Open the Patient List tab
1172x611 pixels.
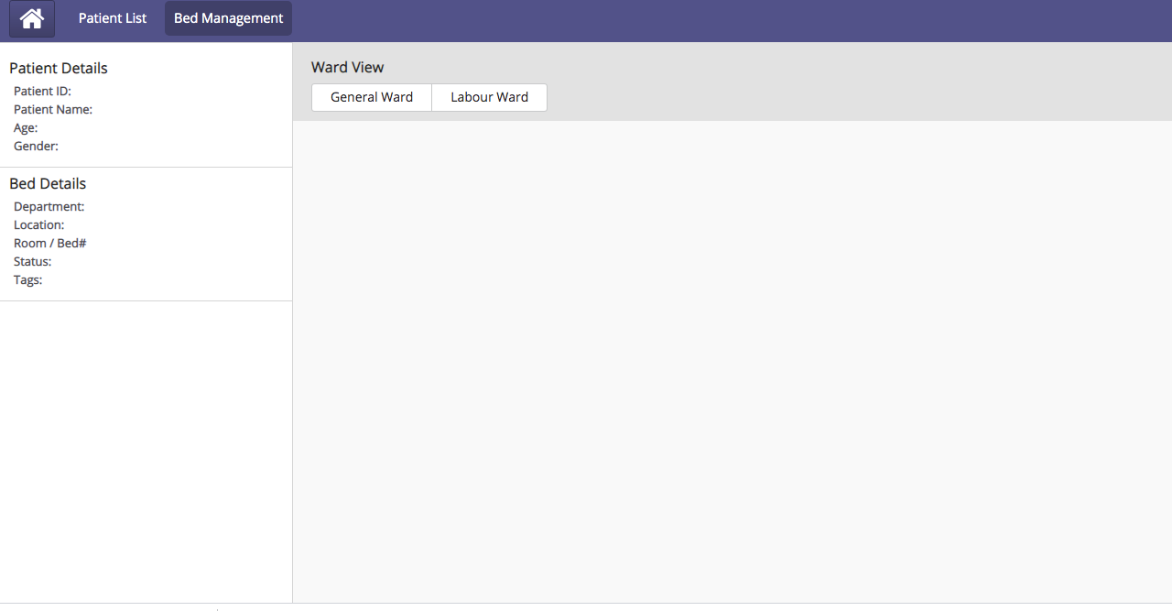[x=113, y=18]
